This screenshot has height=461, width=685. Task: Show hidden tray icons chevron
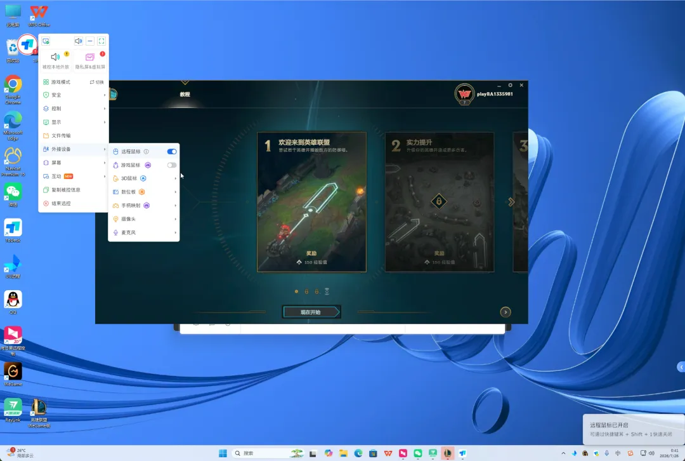pos(563,453)
